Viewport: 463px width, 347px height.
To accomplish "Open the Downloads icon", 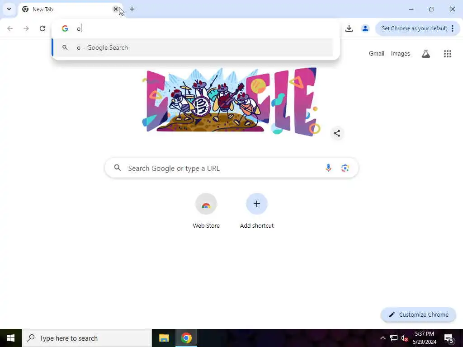I will point(349,28).
